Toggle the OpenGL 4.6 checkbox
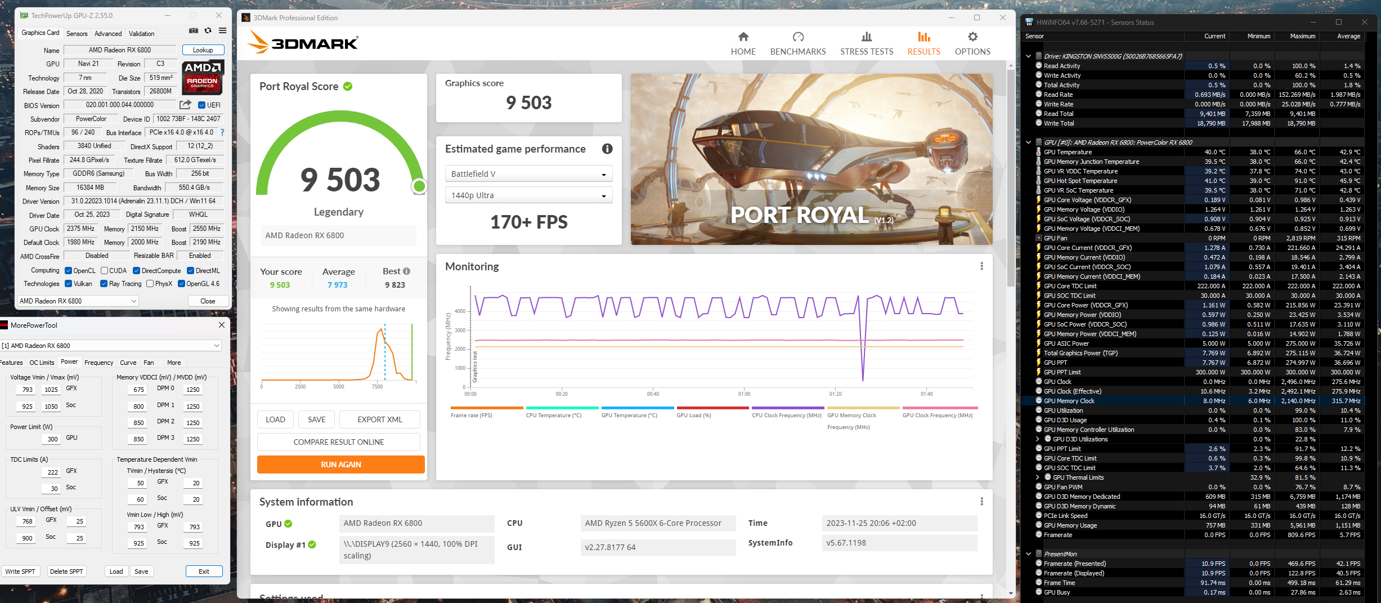This screenshot has width=1381, height=603. 181,284
